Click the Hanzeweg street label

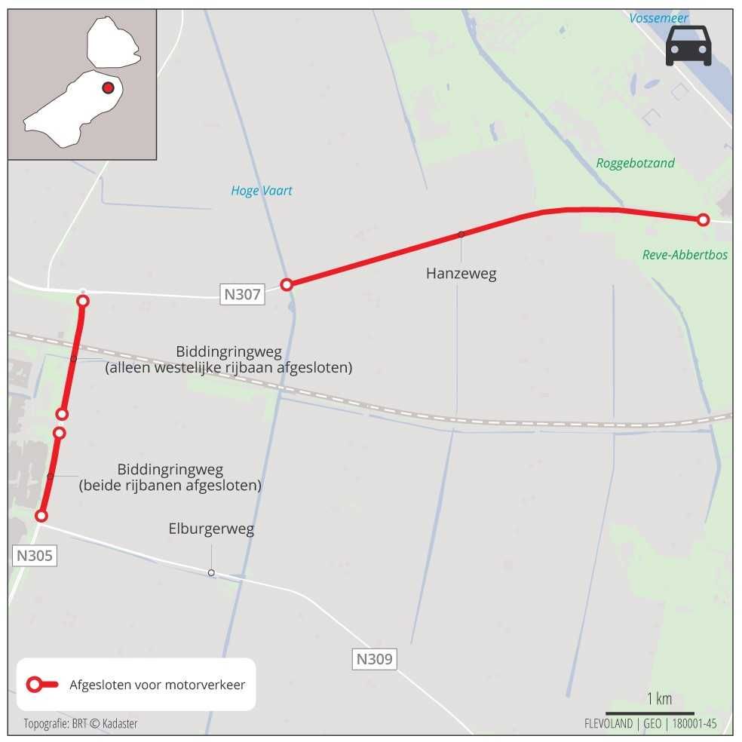coord(461,274)
